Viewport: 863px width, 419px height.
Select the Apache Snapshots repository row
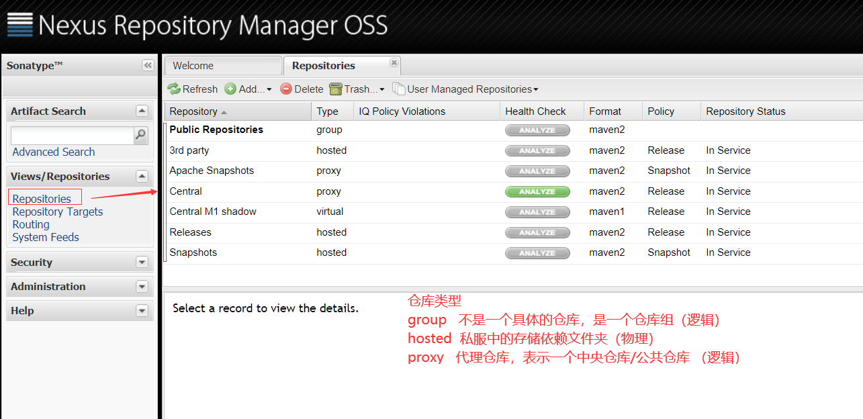coord(514,171)
